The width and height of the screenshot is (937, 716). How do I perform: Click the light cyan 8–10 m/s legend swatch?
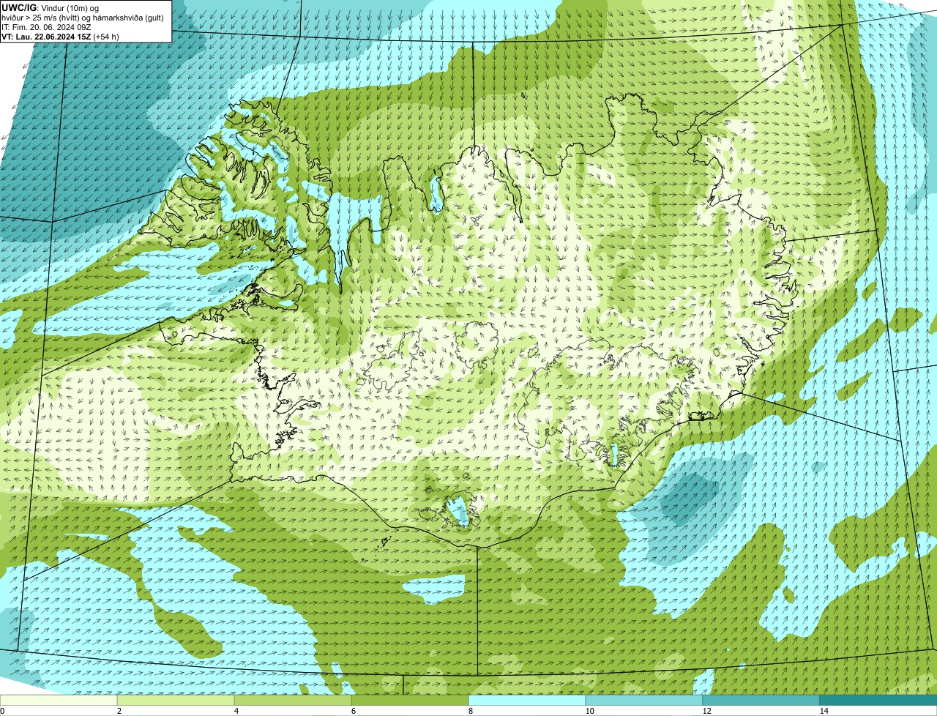[x=527, y=700]
